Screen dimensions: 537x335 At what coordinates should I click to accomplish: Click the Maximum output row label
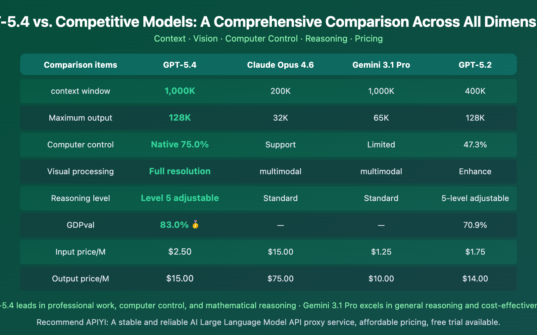81,118
